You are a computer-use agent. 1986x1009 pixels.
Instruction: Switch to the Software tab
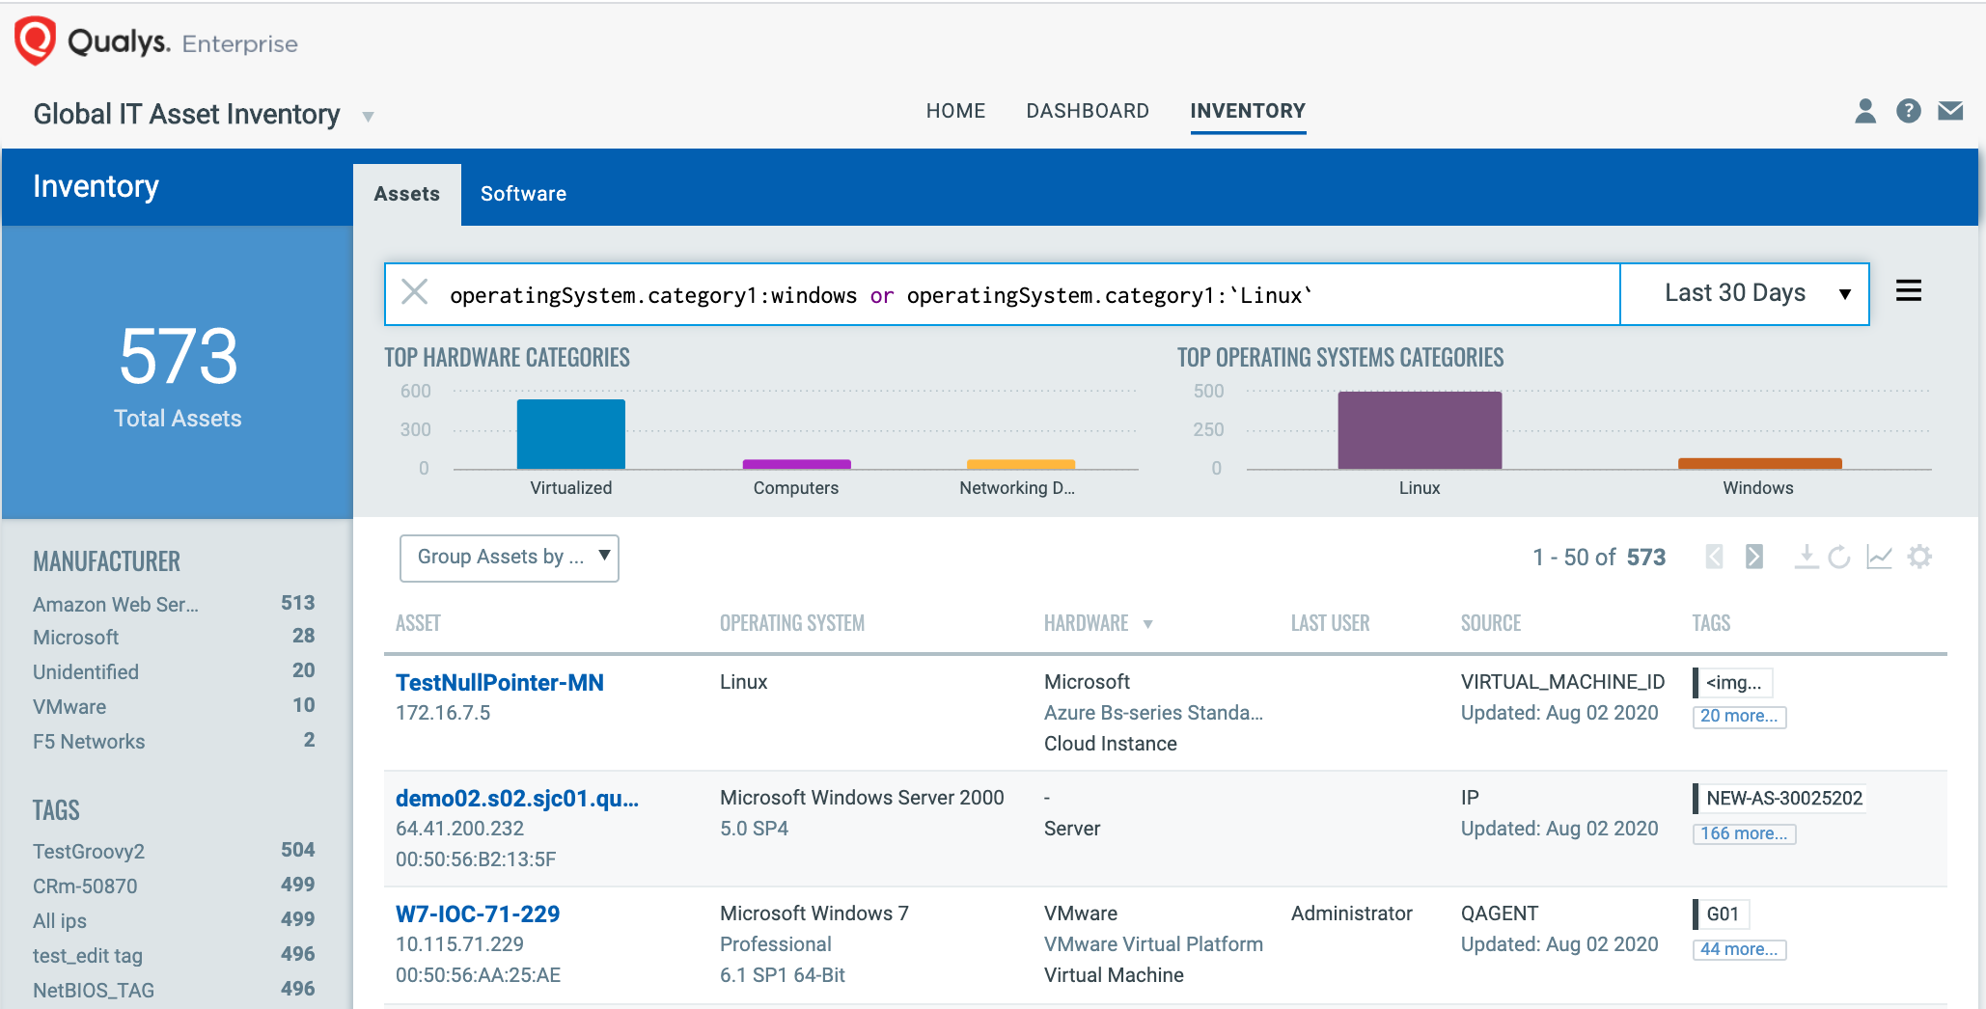tap(523, 194)
